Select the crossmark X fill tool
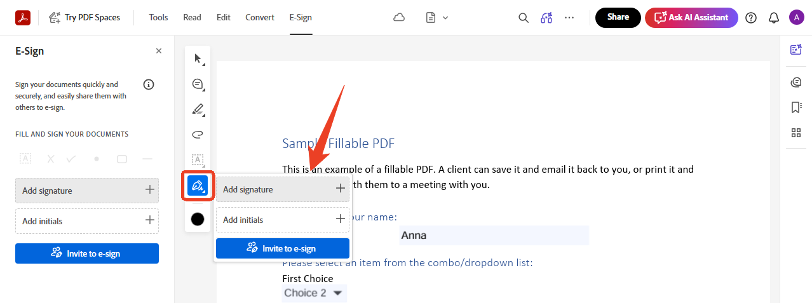This screenshot has height=303, width=812. click(51, 158)
